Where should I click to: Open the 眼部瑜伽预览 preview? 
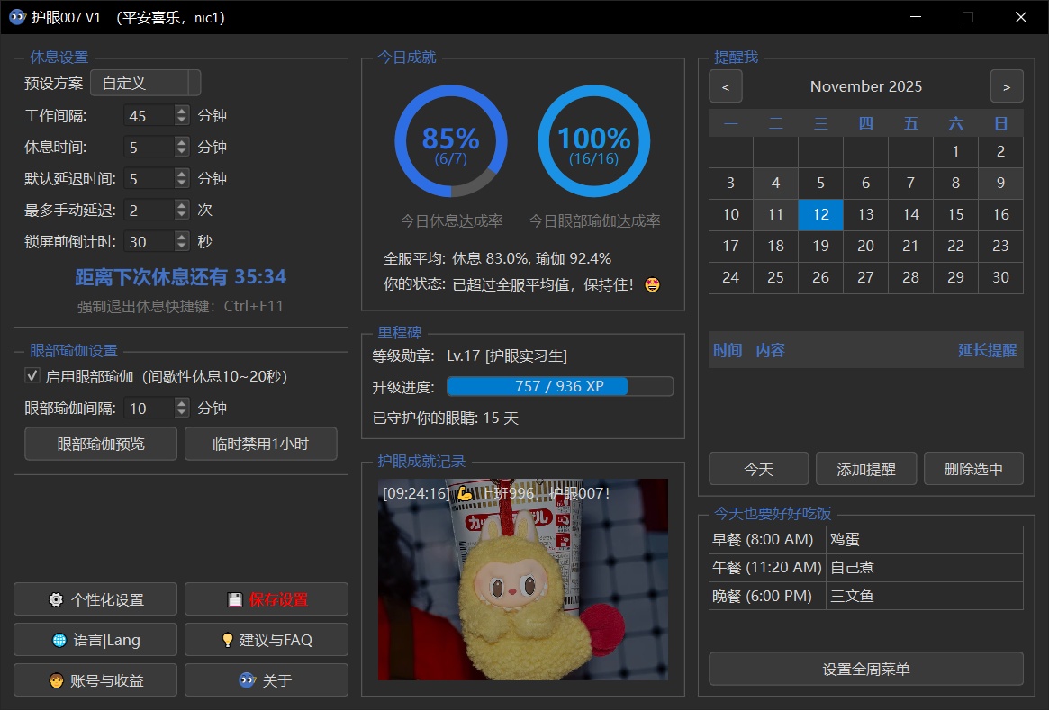[x=100, y=444]
